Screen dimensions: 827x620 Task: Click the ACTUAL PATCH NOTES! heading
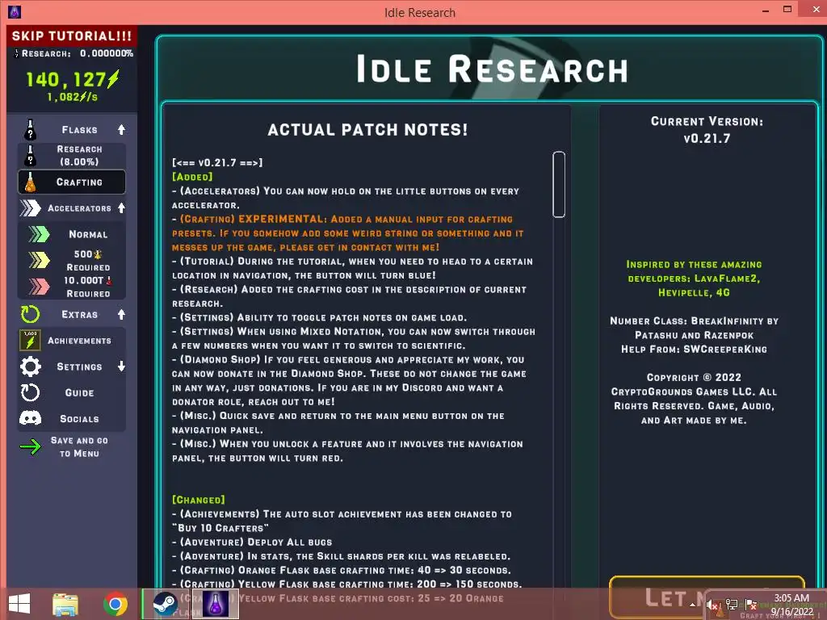(x=367, y=130)
